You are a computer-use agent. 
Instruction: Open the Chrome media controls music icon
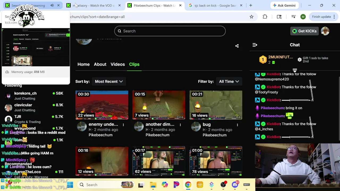coord(294,17)
